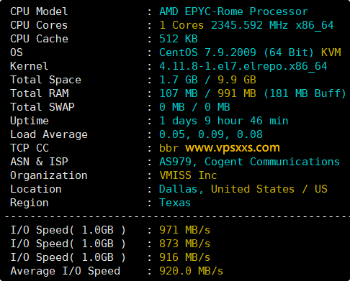Click the Total RAM 991 MB value
Screen dimensions: 350x281
click(x=237, y=93)
